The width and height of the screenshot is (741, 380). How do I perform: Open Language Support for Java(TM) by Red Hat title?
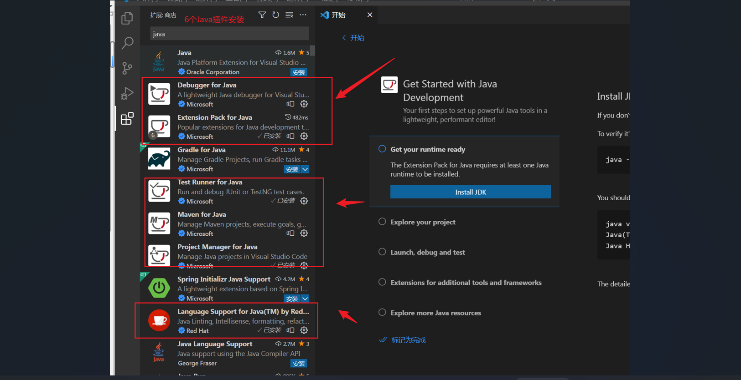pyautogui.click(x=243, y=312)
